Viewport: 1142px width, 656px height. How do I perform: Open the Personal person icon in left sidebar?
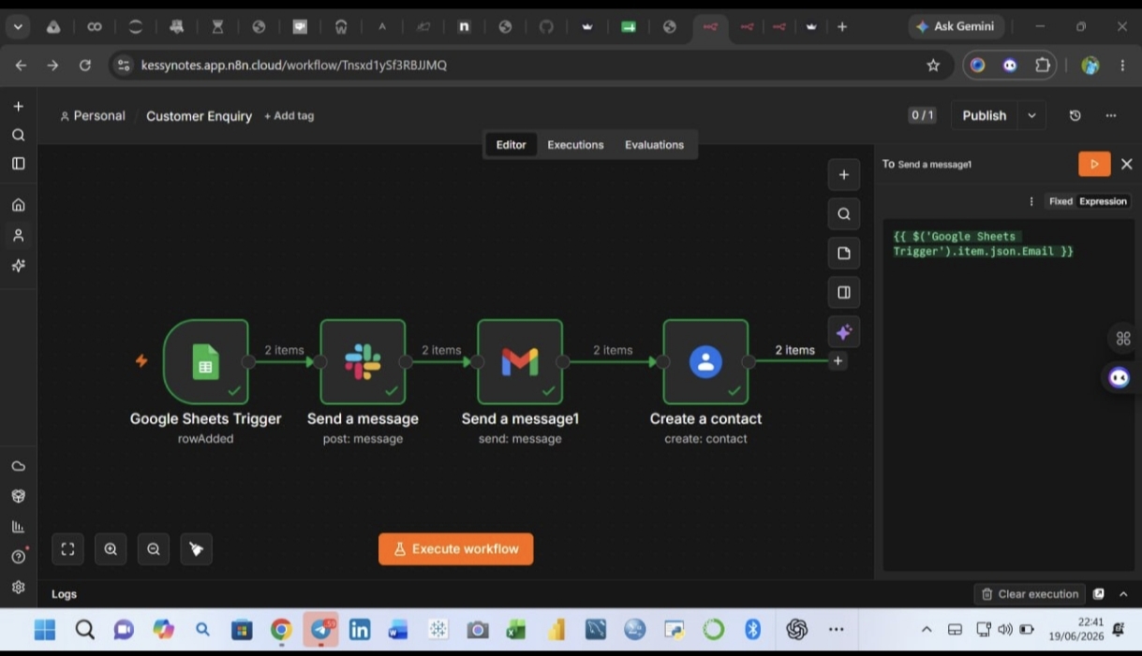18,235
